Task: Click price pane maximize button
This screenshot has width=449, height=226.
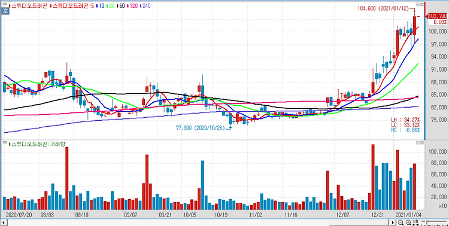Action: point(421,4)
